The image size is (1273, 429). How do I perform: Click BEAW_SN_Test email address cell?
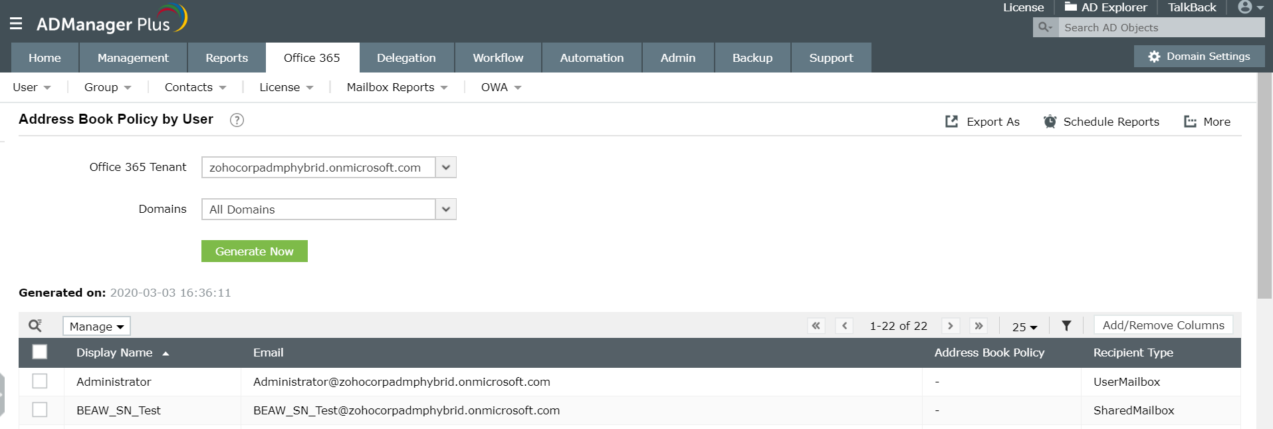[406, 410]
